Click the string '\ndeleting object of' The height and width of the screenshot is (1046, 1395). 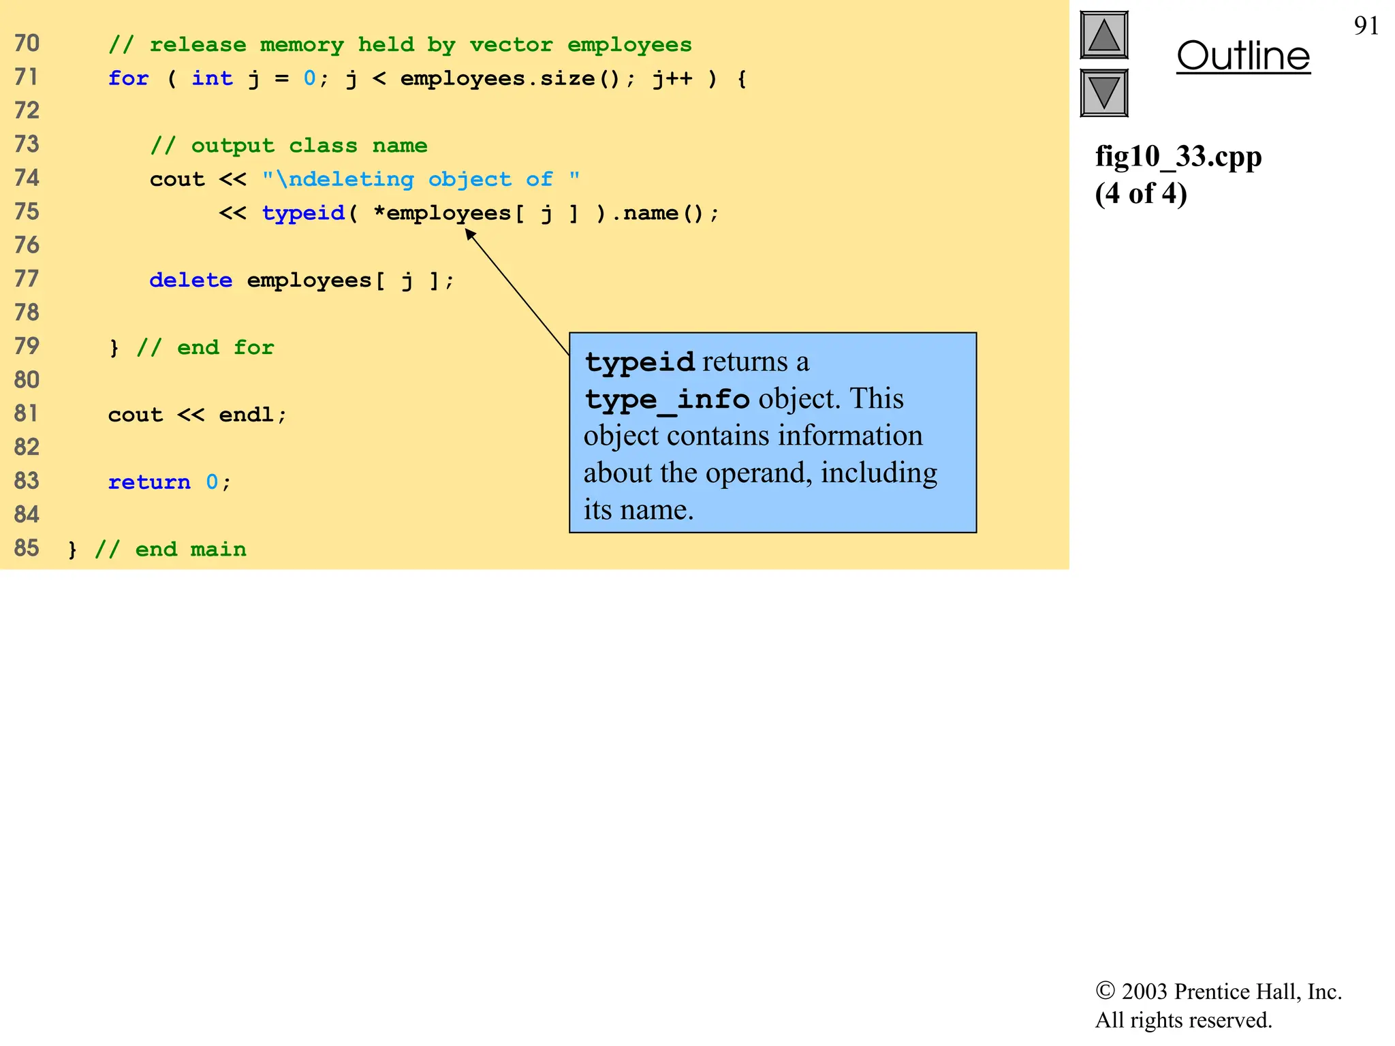click(x=421, y=179)
